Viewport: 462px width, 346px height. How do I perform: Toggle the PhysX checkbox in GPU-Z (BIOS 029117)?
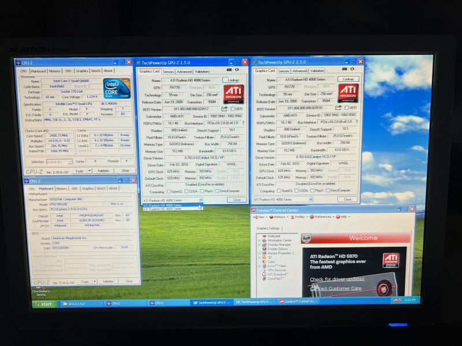click(202, 191)
